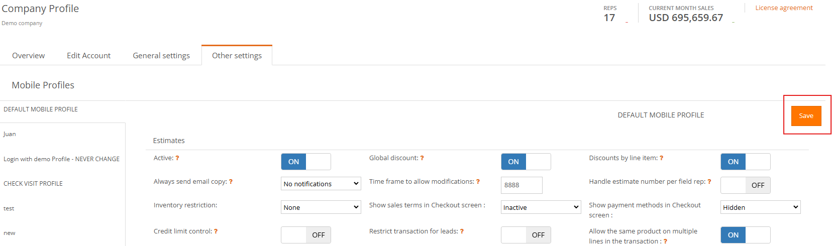Turn on Handle estimate number per field rep

746,185
